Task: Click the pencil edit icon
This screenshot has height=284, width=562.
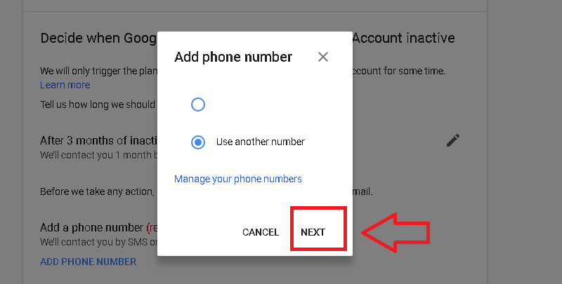Action: tap(452, 140)
